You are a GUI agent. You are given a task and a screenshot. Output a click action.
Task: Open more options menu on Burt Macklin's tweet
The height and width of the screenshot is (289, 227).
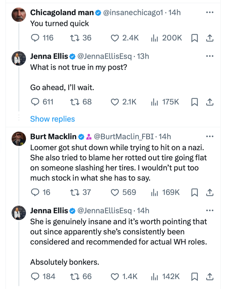[209, 137]
